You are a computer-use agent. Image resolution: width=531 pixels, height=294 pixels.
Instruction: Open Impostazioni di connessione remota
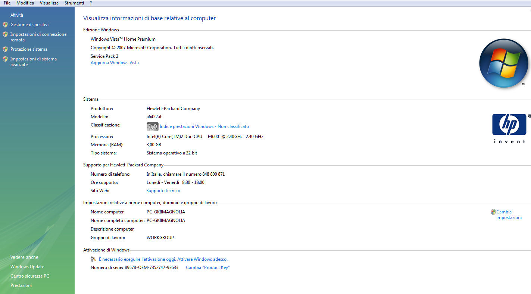[x=38, y=37]
